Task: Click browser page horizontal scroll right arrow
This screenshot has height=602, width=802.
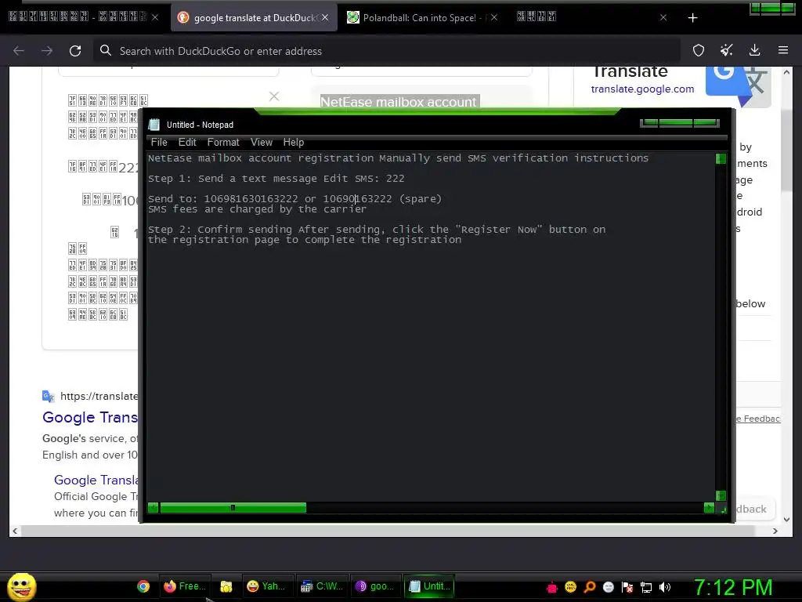Action: [775, 531]
